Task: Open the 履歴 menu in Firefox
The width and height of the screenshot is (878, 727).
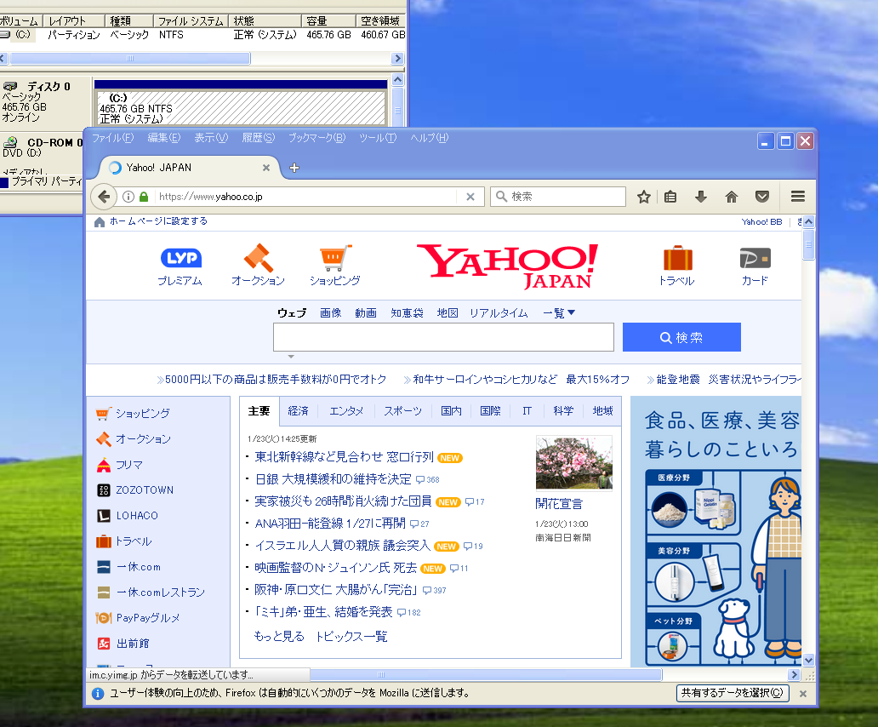Action: pyautogui.click(x=259, y=138)
